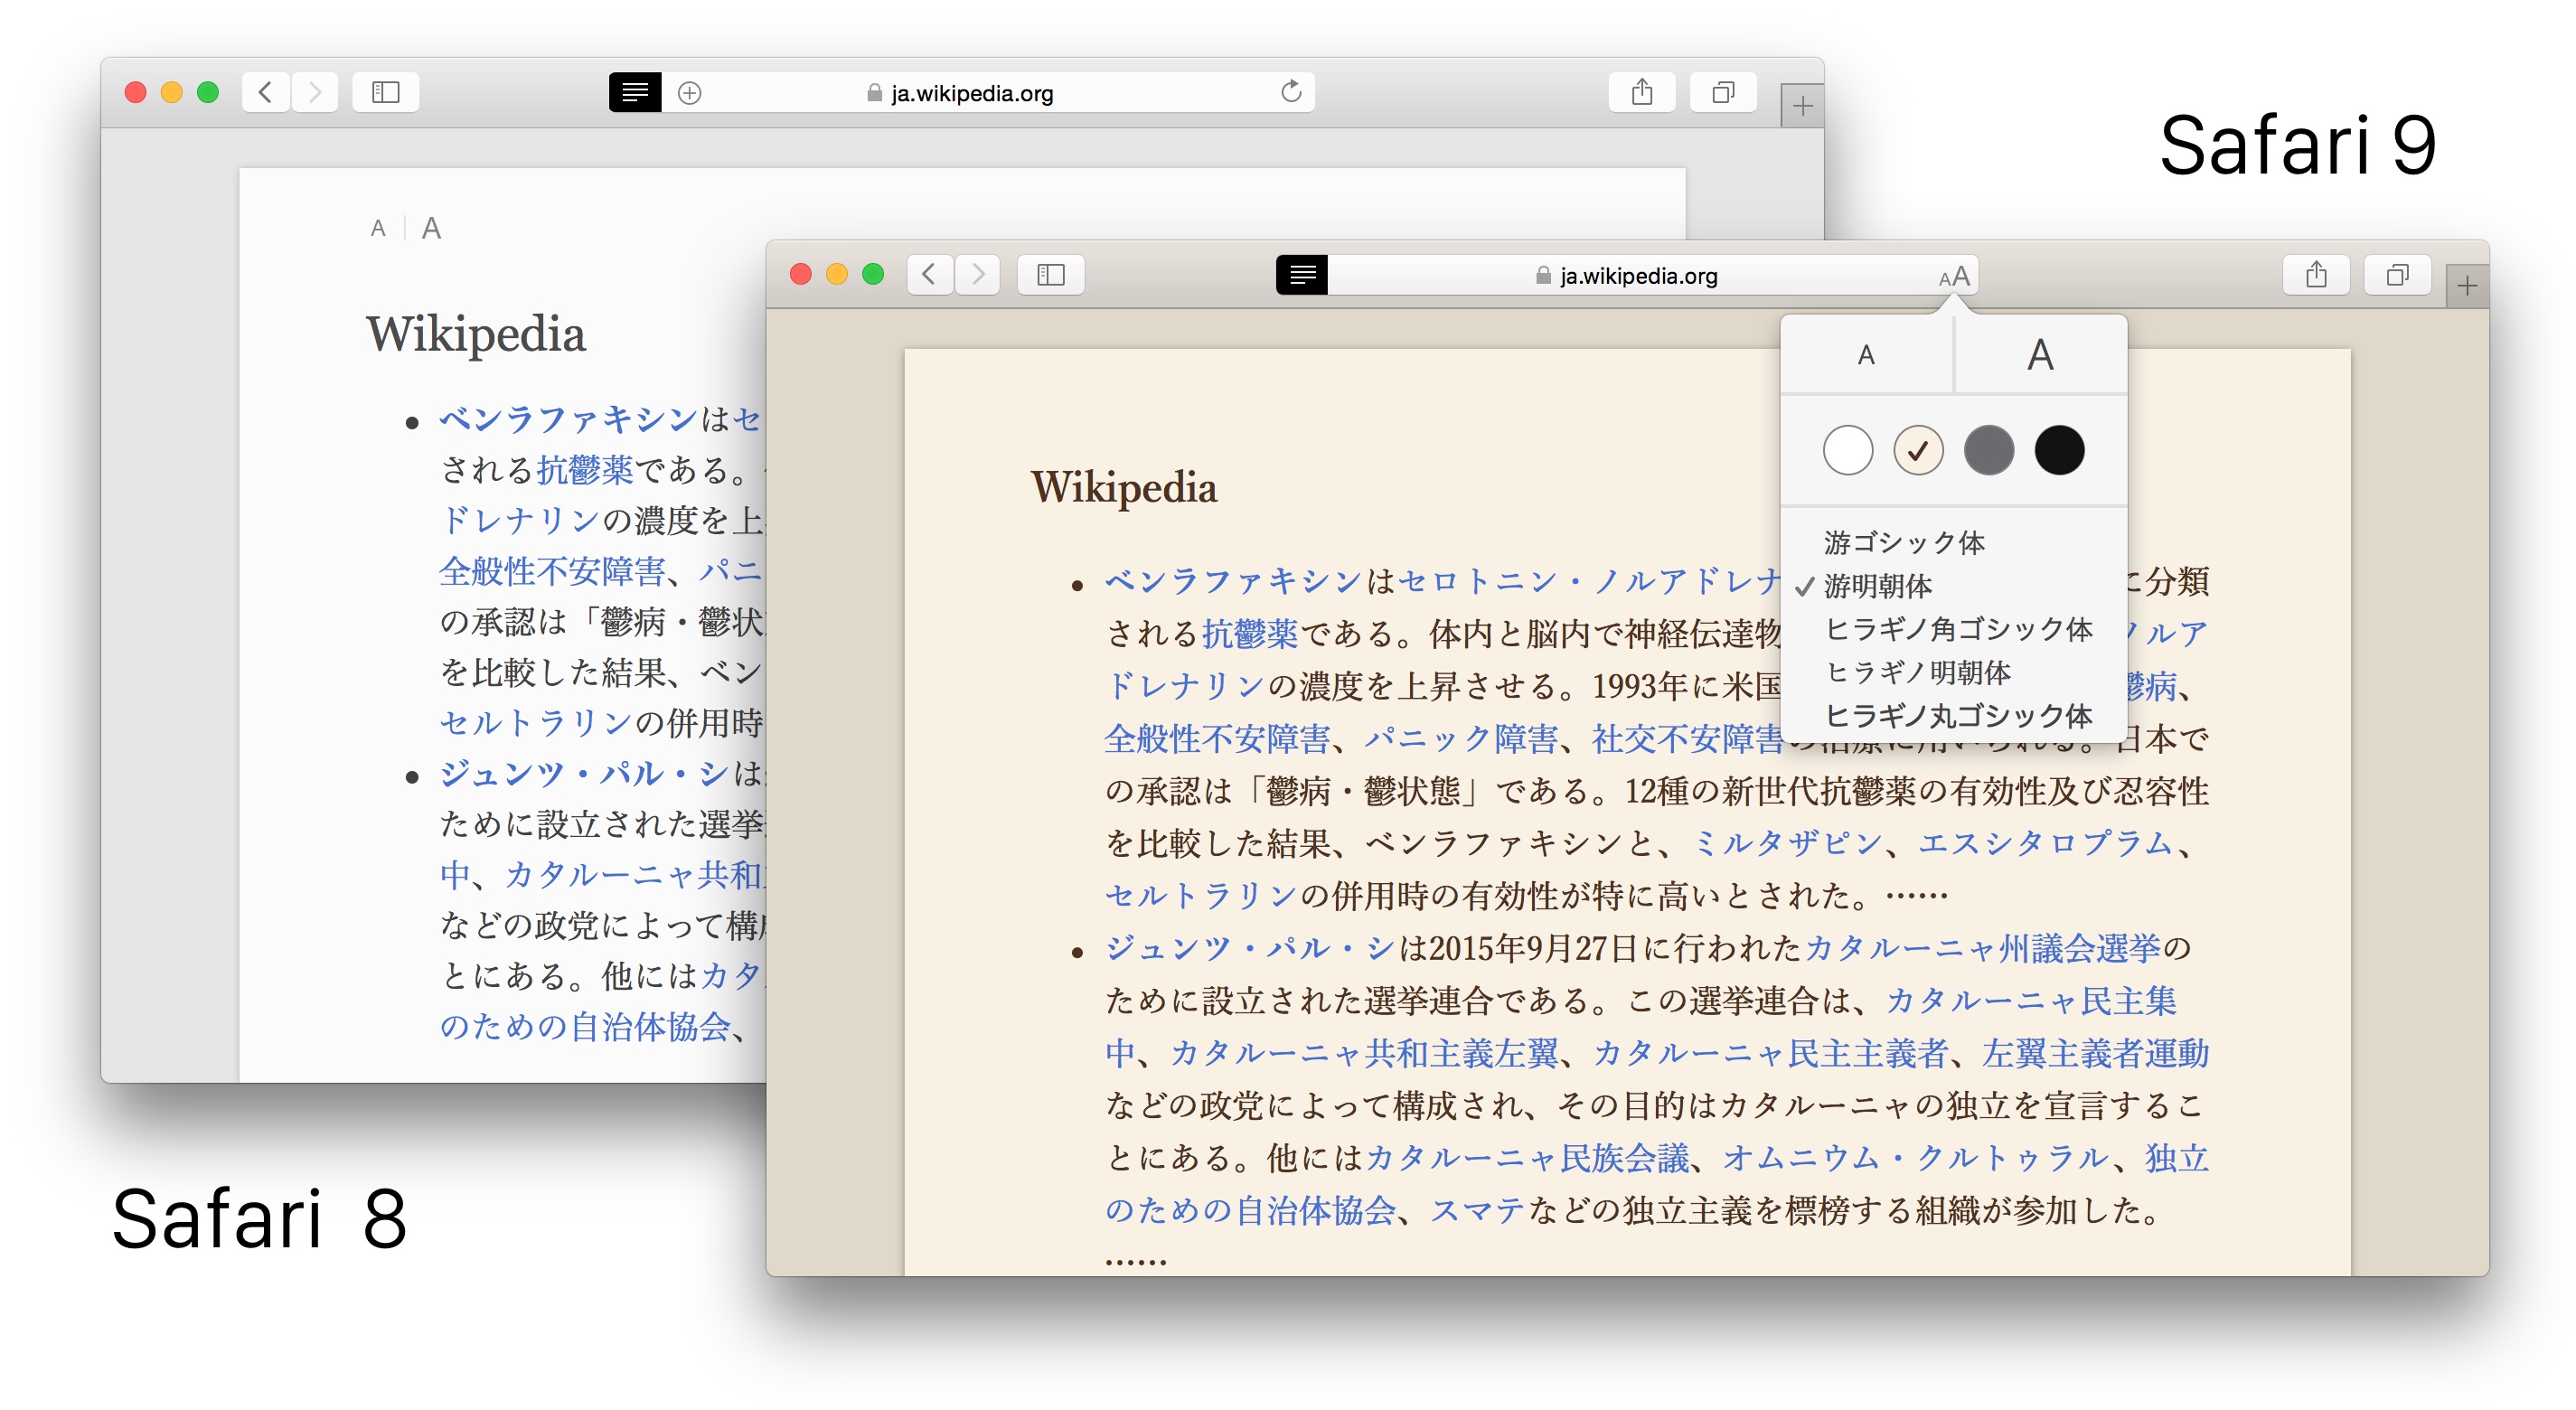Open Share menu in front Safari window

pos(2316,275)
